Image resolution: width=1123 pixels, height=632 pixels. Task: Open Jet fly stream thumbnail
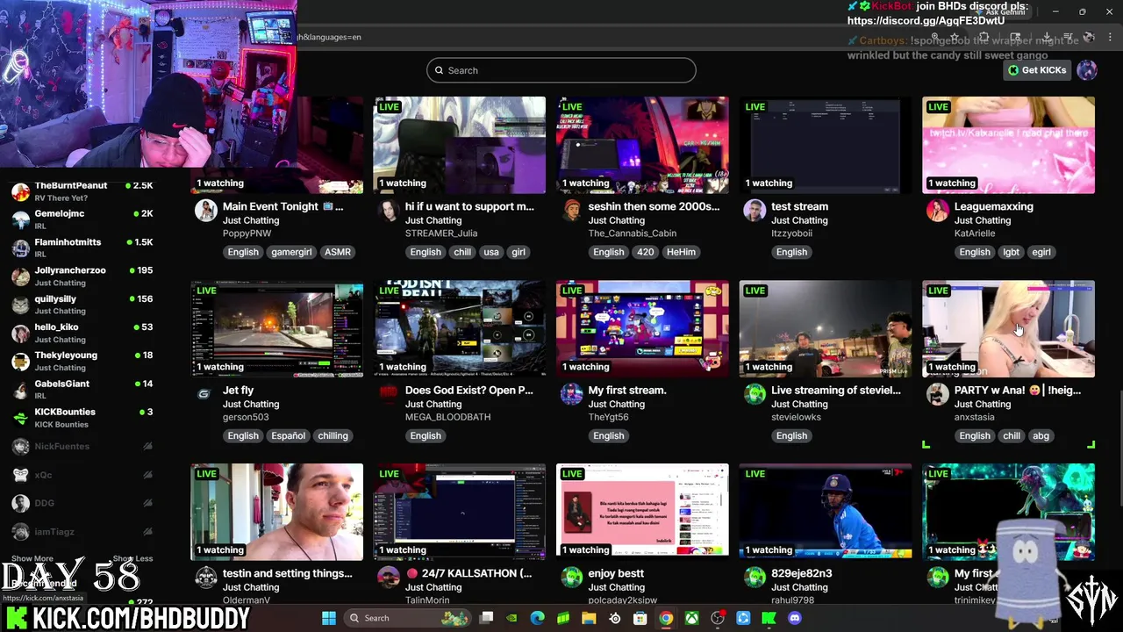click(277, 329)
